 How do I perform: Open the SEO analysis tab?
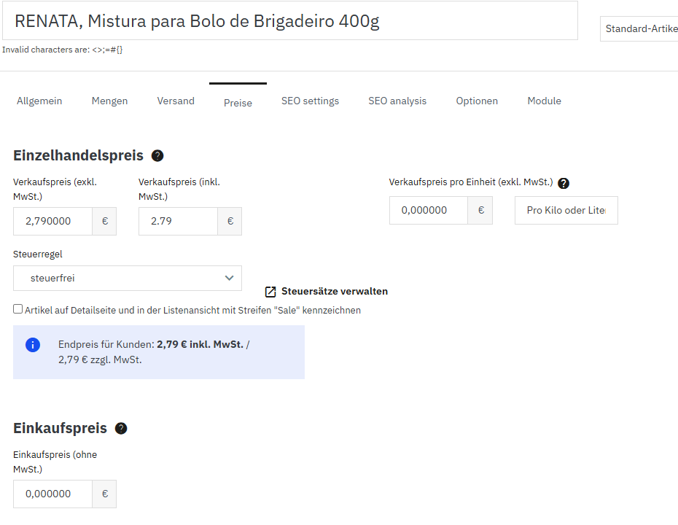pos(397,101)
